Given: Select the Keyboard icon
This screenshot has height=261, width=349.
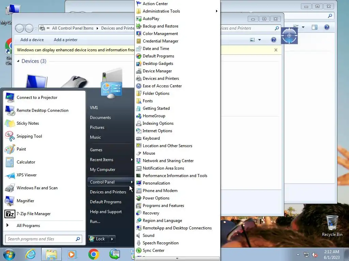Looking at the screenshot, I should pos(139,138).
